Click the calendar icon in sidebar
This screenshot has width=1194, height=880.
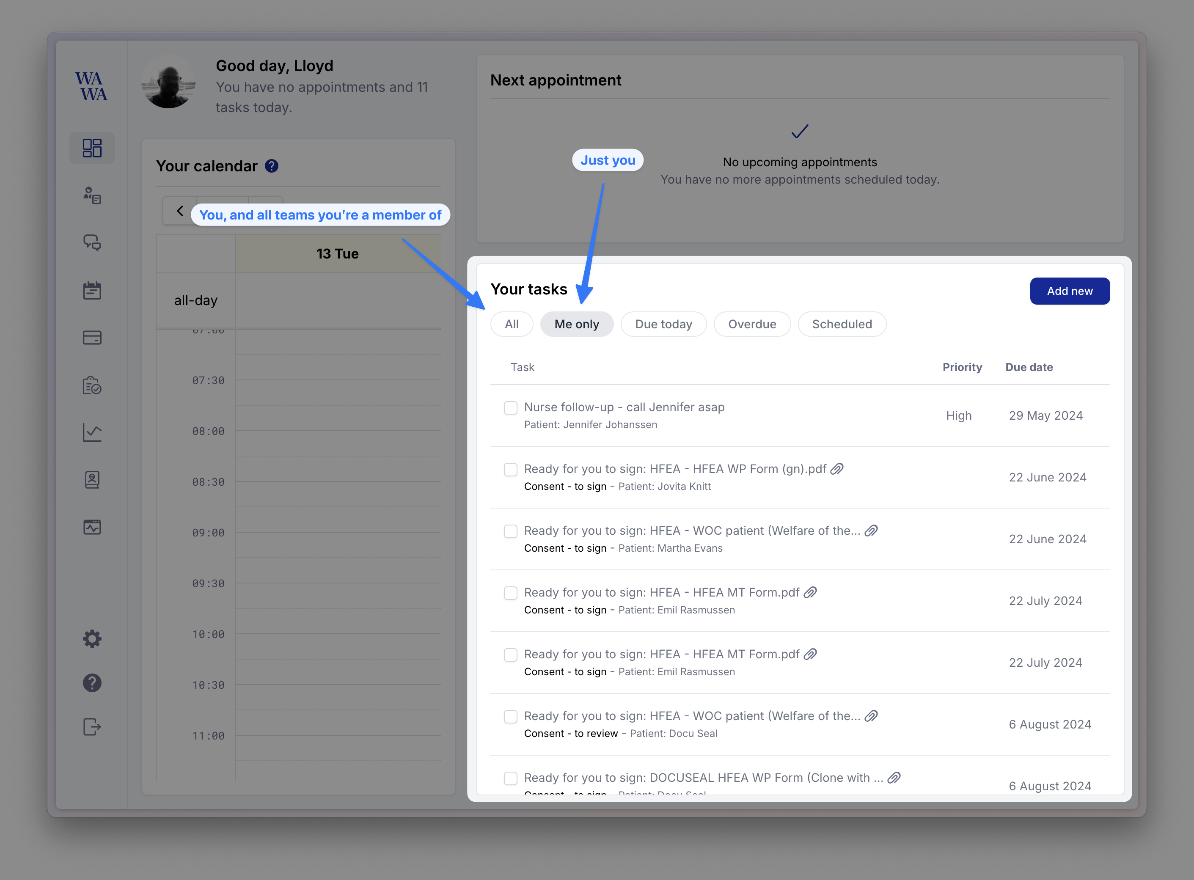[x=90, y=289]
